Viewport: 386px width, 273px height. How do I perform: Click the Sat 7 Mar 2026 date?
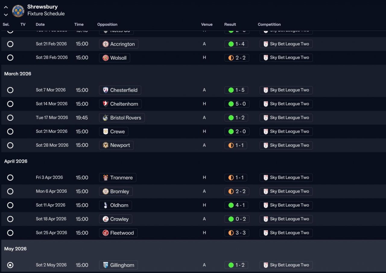51,90
